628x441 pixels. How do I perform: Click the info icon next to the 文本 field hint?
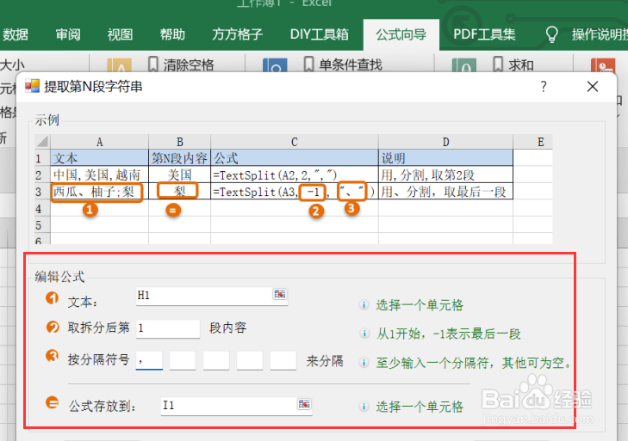(x=364, y=305)
